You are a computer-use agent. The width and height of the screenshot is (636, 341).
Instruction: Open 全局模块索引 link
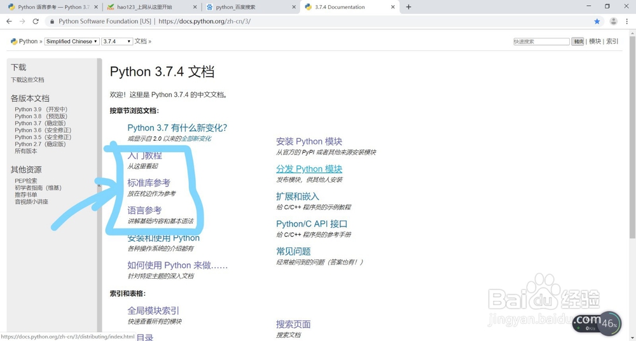tap(153, 310)
